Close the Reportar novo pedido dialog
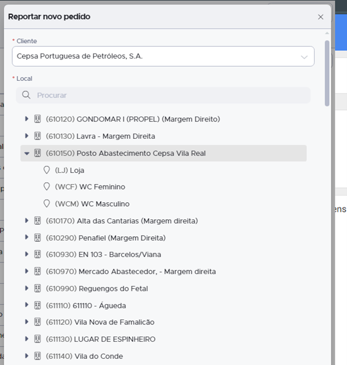 click(x=320, y=17)
